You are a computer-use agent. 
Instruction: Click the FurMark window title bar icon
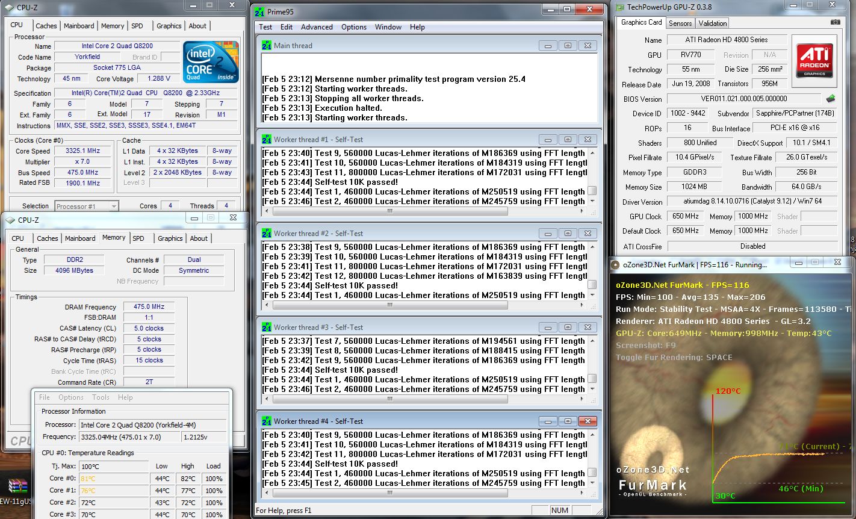point(614,264)
